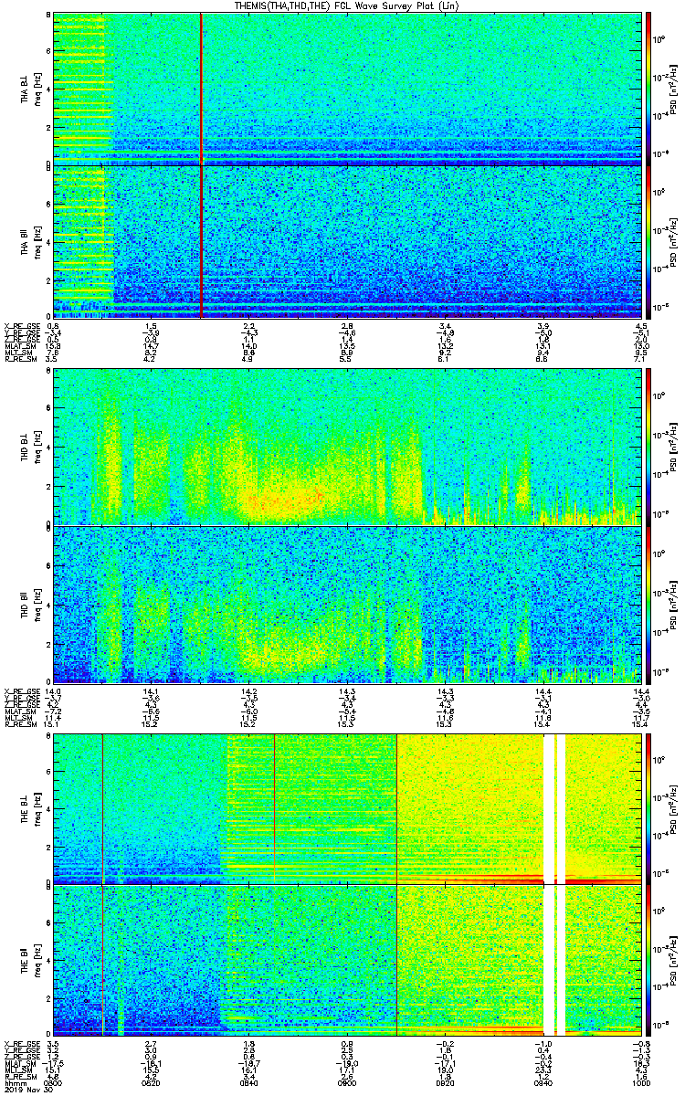
Task: Click the '0800' time tick label
Action: click(53, 1083)
